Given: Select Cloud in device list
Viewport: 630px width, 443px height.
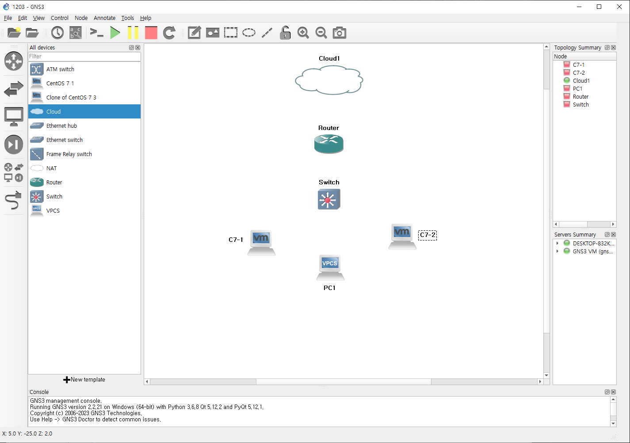Looking at the screenshot, I should [84, 112].
